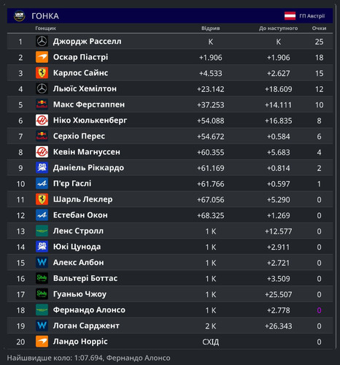Click the Aston Martin logo beside Ленс Стролл
The image size is (340, 365).
coord(42,231)
